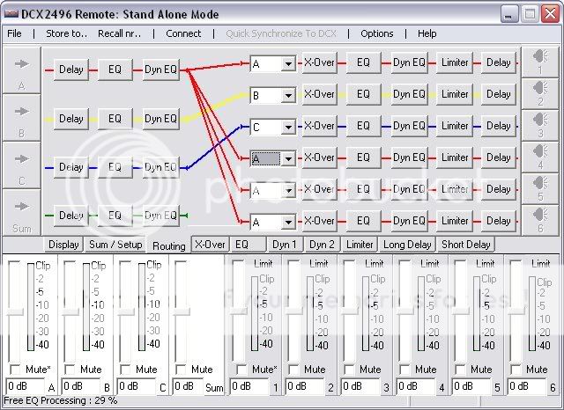Click the input B arrow icon
The width and height of the screenshot is (564, 410).
click(21, 112)
